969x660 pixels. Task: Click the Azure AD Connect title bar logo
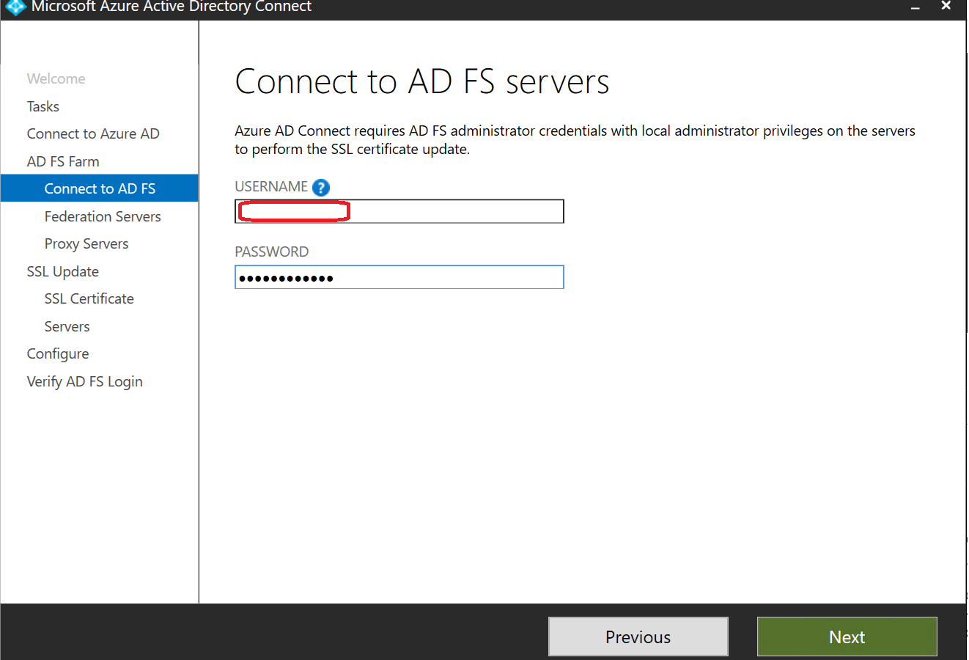point(15,7)
